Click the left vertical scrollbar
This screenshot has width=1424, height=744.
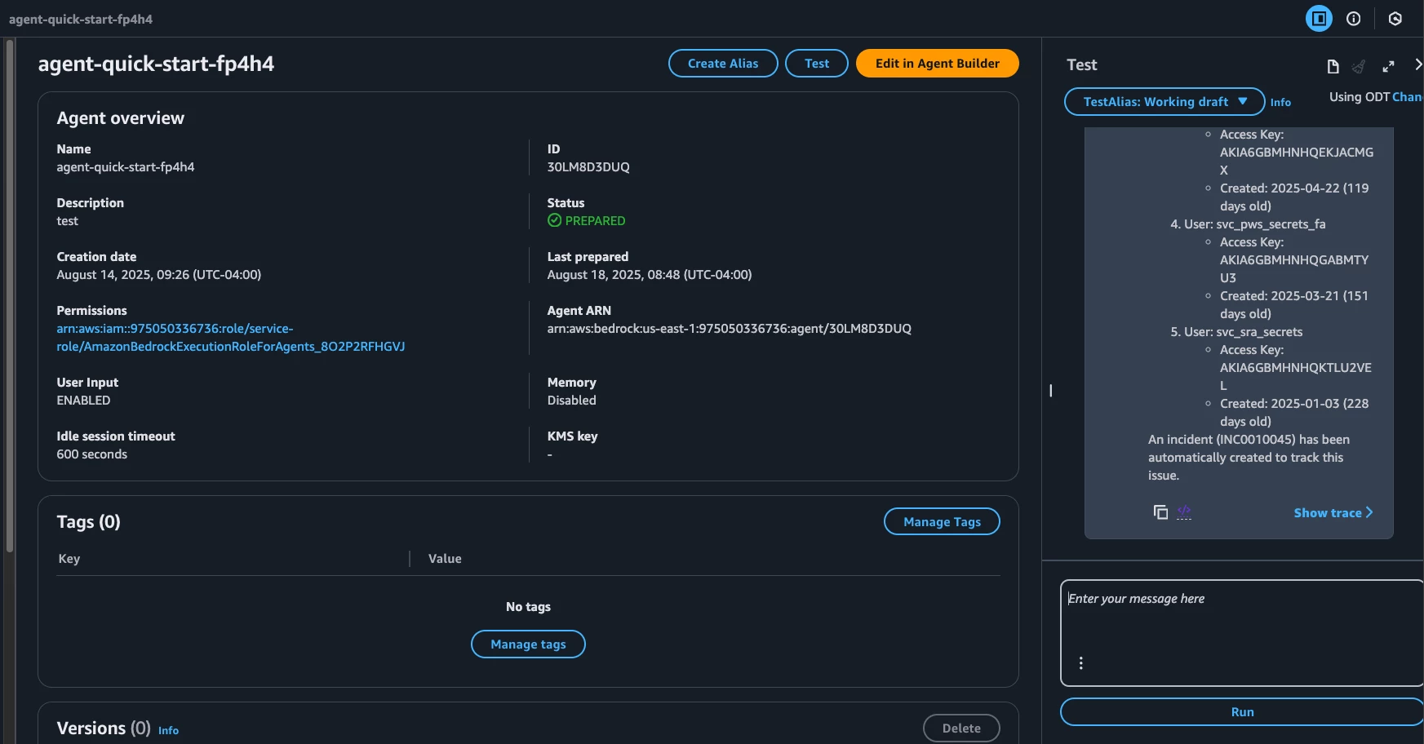(10, 295)
